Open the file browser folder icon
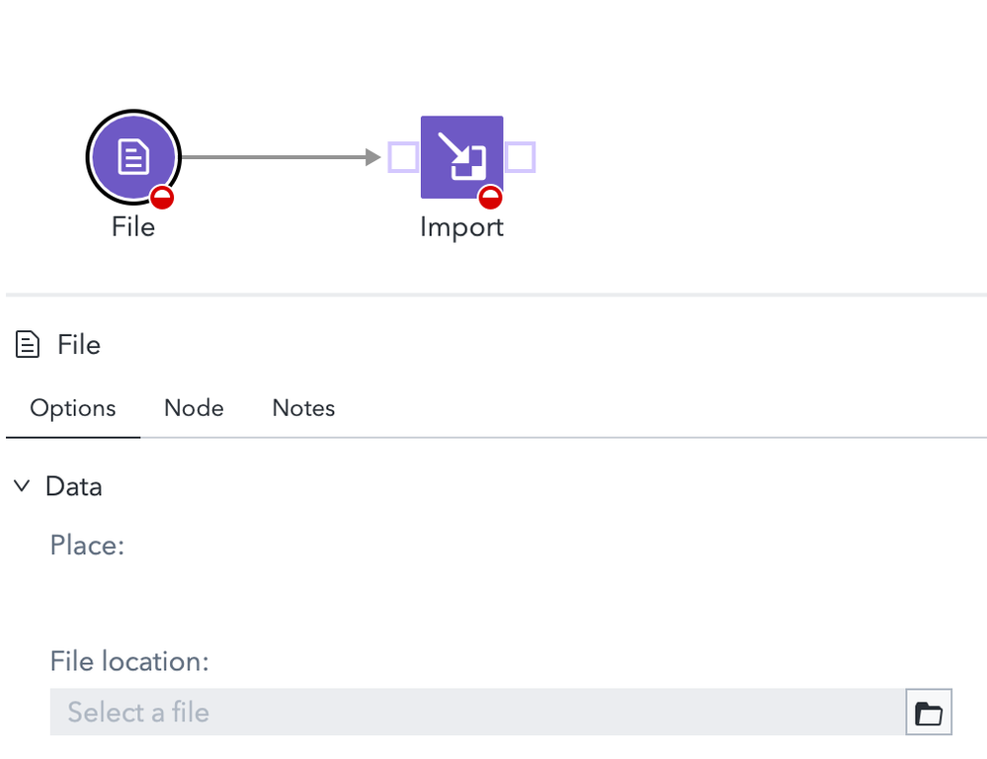 929,713
